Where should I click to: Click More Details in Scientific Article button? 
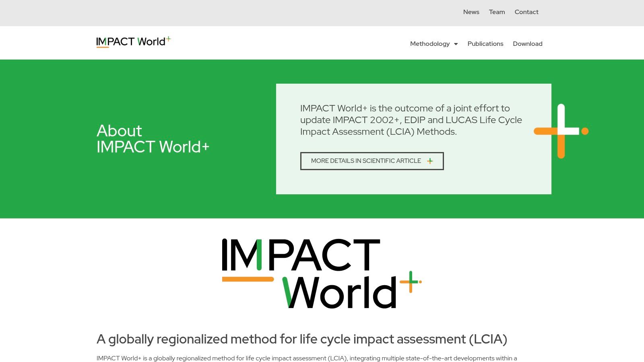tap(372, 161)
